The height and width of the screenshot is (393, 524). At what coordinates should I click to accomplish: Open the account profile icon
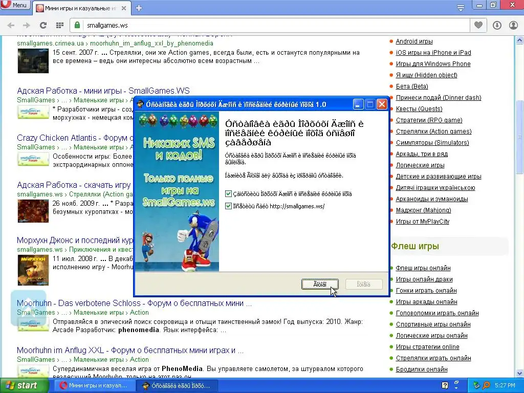pyautogui.click(x=513, y=25)
